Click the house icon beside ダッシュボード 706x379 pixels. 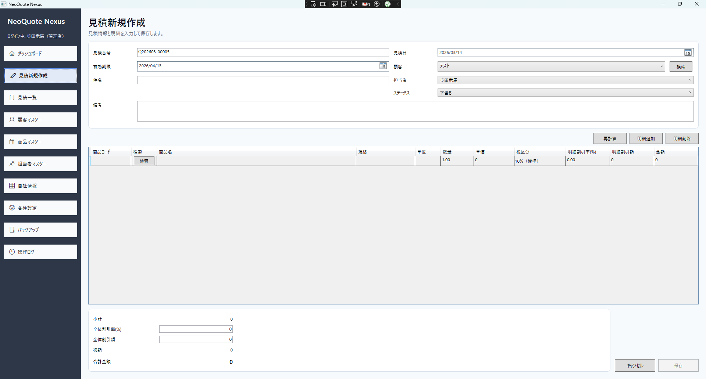pyautogui.click(x=12, y=54)
